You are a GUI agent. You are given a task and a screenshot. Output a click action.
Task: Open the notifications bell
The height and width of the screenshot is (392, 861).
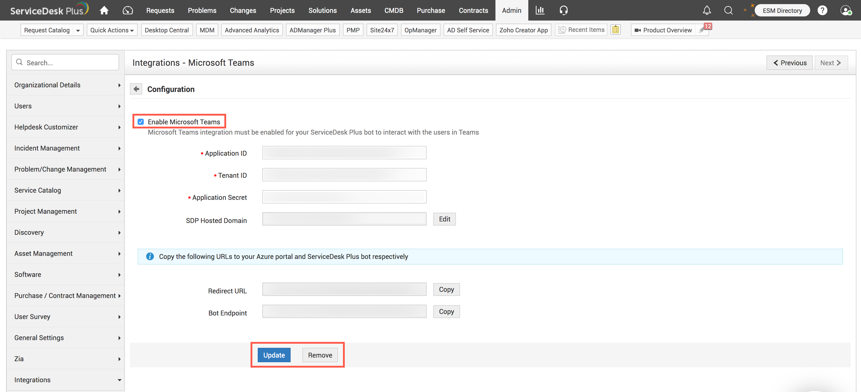click(706, 10)
